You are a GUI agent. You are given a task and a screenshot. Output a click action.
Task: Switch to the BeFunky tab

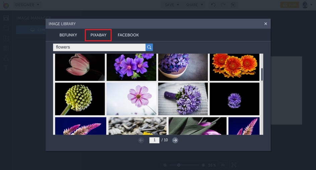click(68, 35)
